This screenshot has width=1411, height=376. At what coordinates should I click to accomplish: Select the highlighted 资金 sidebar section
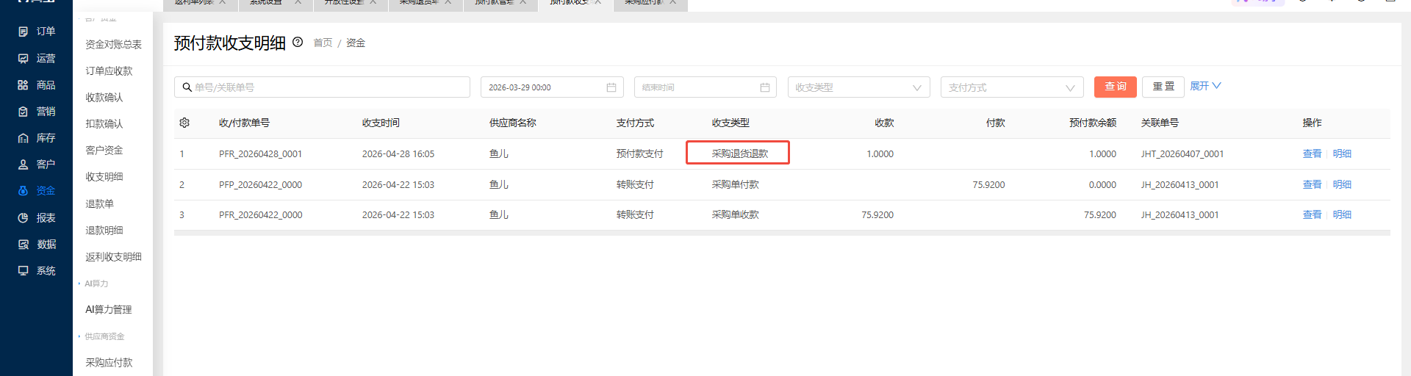[x=37, y=191]
